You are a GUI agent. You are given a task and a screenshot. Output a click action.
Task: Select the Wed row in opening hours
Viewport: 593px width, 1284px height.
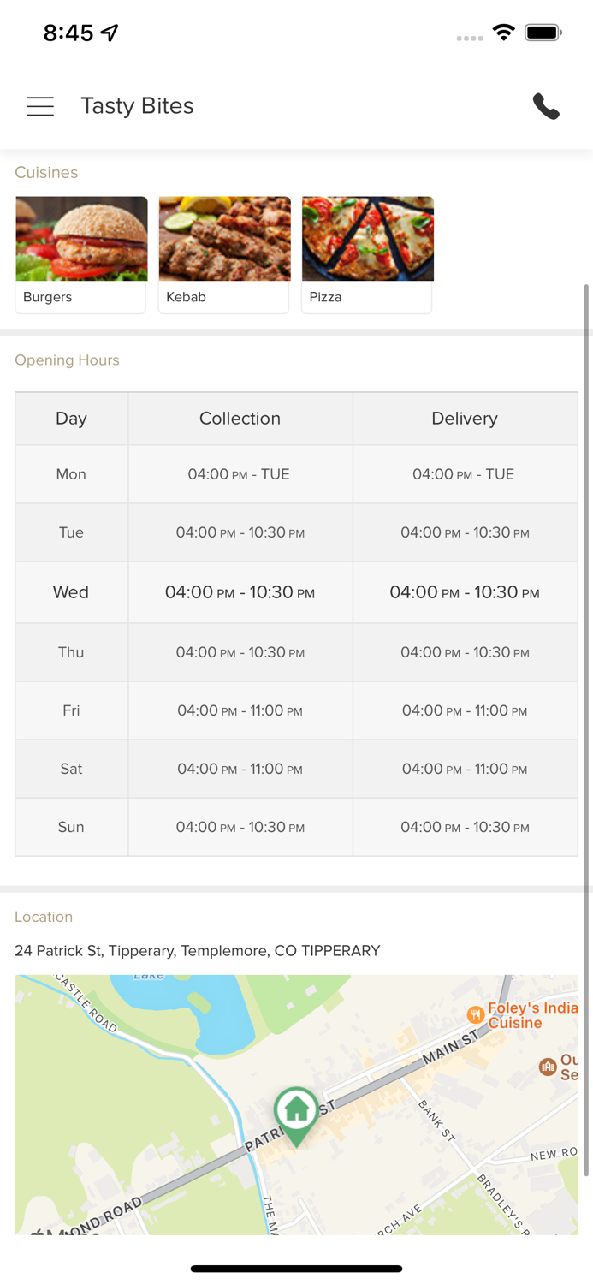(x=71, y=592)
